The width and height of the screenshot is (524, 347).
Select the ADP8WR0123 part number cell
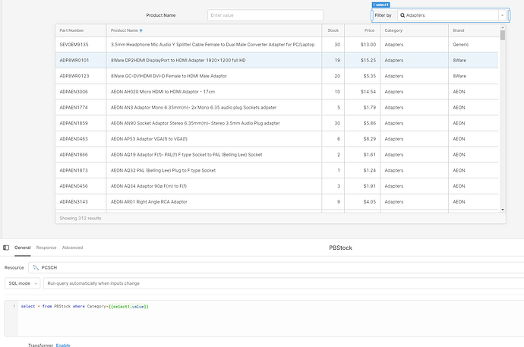tap(80, 76)
